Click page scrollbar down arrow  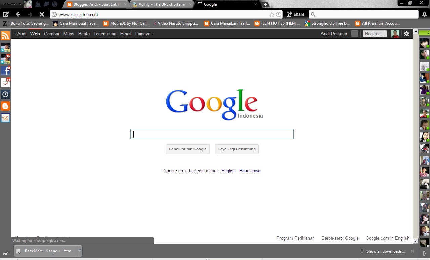(416, 241)
